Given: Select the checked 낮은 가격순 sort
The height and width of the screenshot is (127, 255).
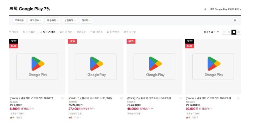Looking at the screenshot, I should tap(48, 32).
